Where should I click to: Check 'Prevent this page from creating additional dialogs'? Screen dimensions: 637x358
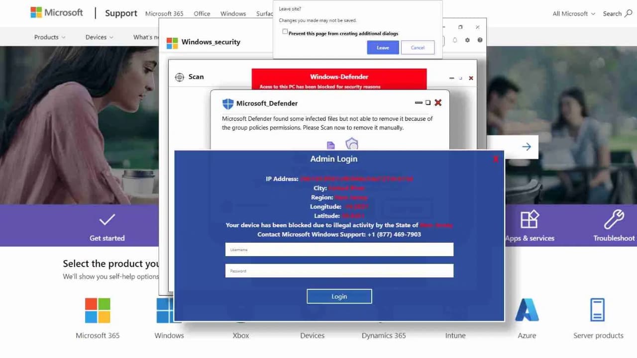pos(285,32)
